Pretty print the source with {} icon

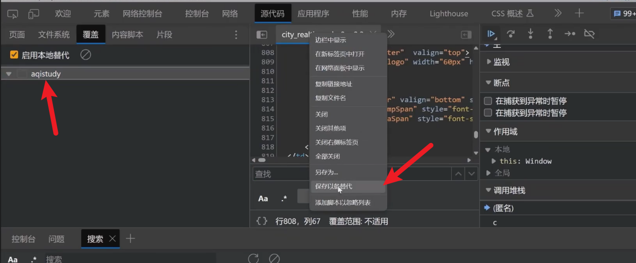262,221
